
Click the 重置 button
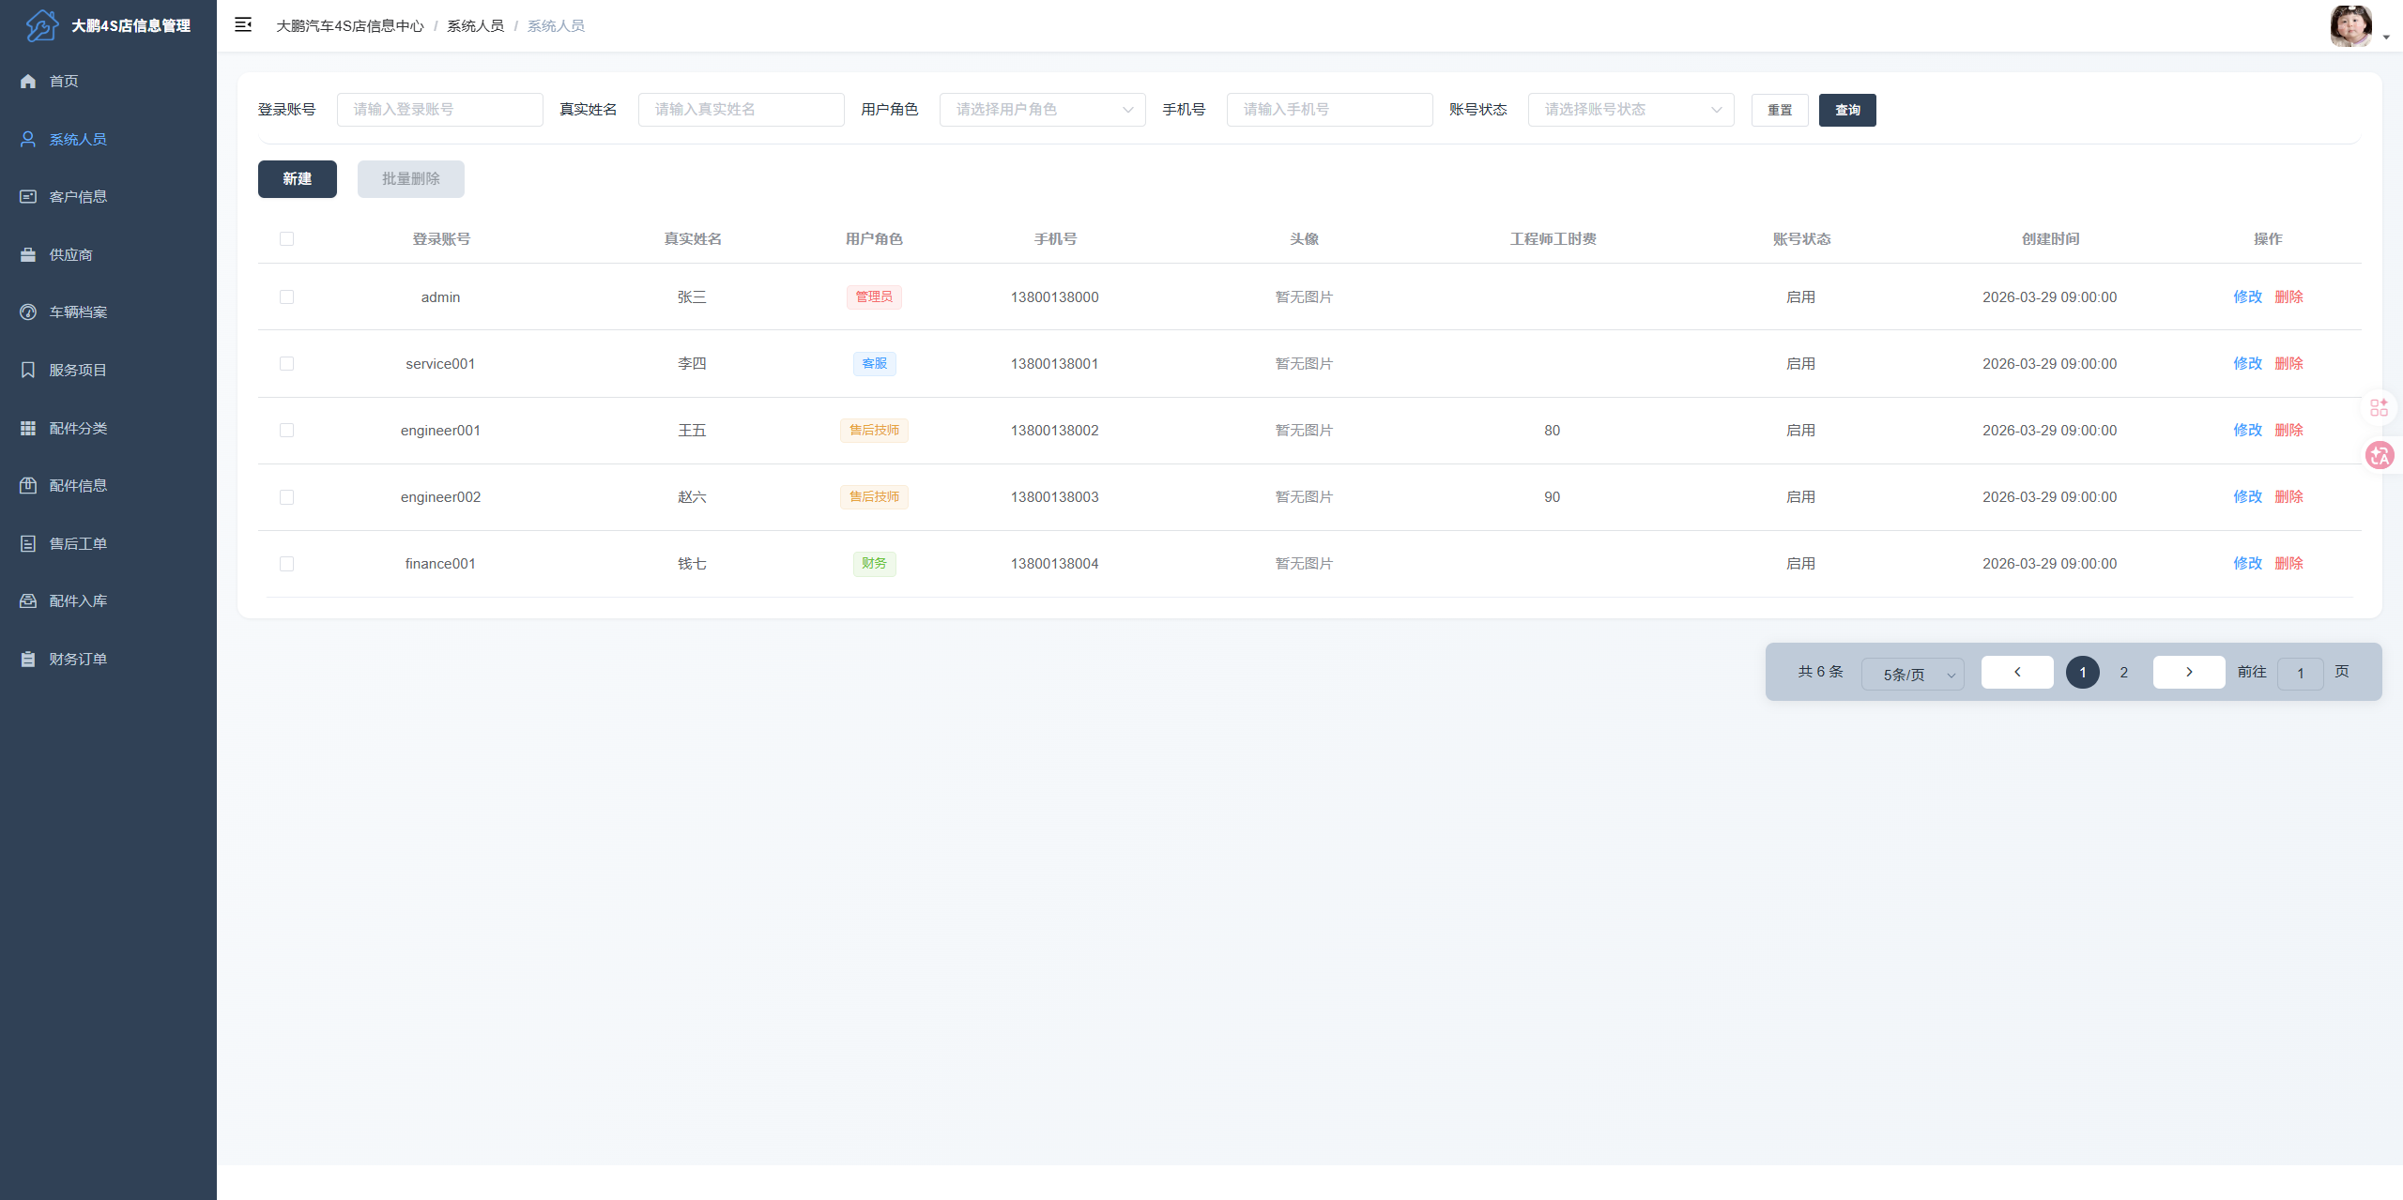tap(1780, 110)
